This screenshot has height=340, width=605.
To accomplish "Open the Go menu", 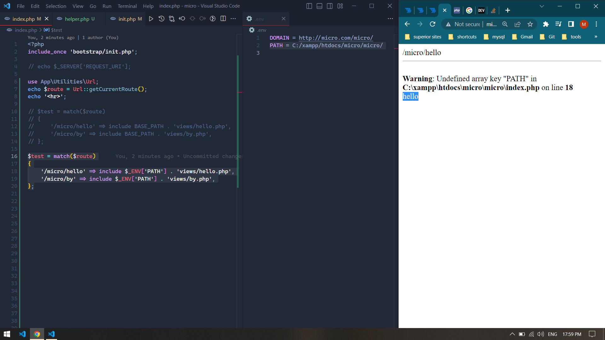I will pyautogui.click(x=93, y=6).
